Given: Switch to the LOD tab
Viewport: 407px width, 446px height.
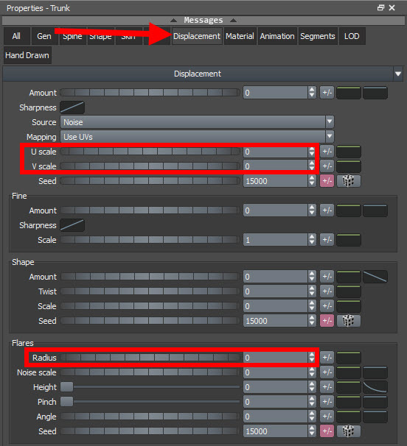Looking at the screenshot, I should coord(352,36).
